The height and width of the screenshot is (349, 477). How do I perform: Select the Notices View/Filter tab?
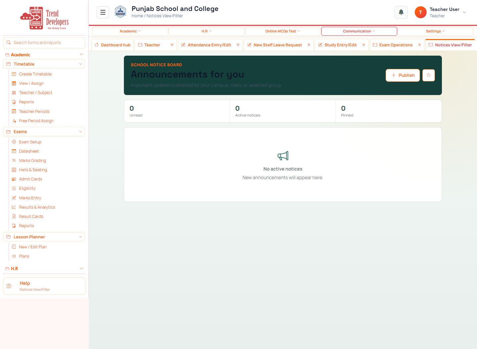click(x=450, y=45)
